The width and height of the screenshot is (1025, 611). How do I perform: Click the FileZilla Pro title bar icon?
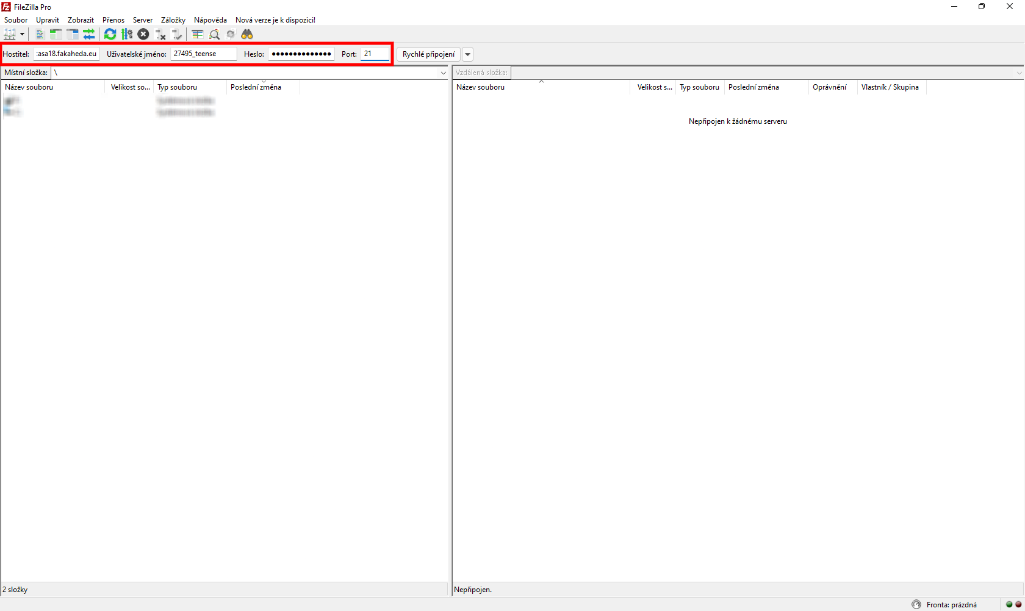pos(6,7)
